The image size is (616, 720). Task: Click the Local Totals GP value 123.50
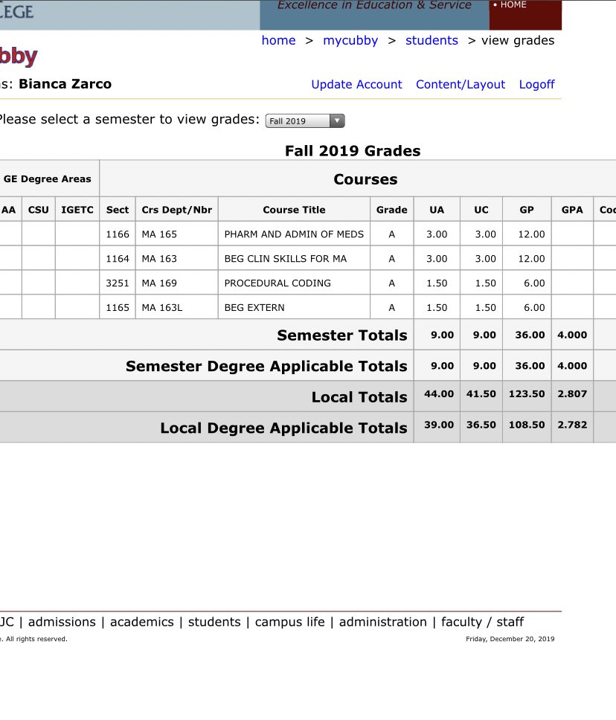point(527,393)
